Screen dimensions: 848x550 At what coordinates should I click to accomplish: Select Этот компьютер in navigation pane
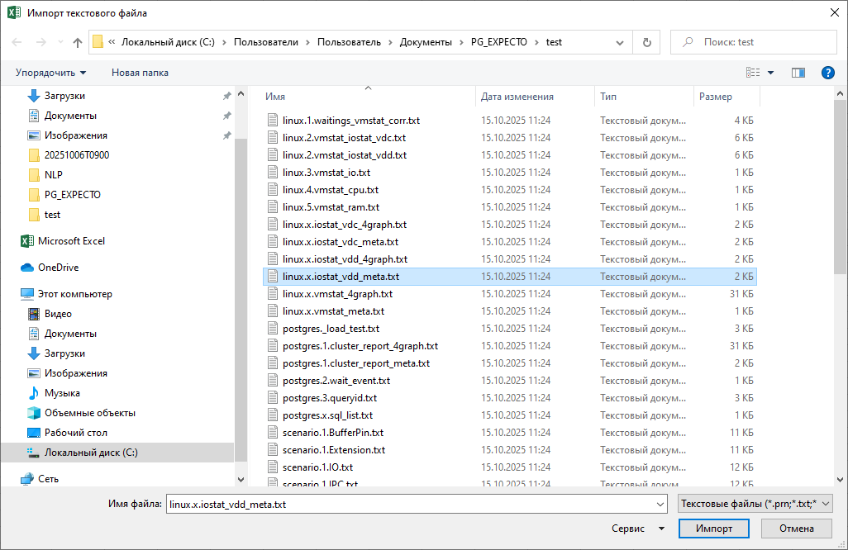[74, 294]
